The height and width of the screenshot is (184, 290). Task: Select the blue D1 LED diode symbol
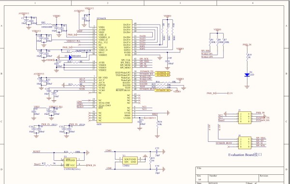click(247, 75)
